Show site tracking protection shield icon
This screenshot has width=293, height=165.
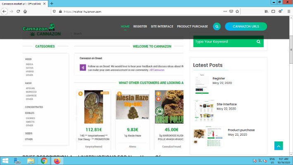[54, 12]
